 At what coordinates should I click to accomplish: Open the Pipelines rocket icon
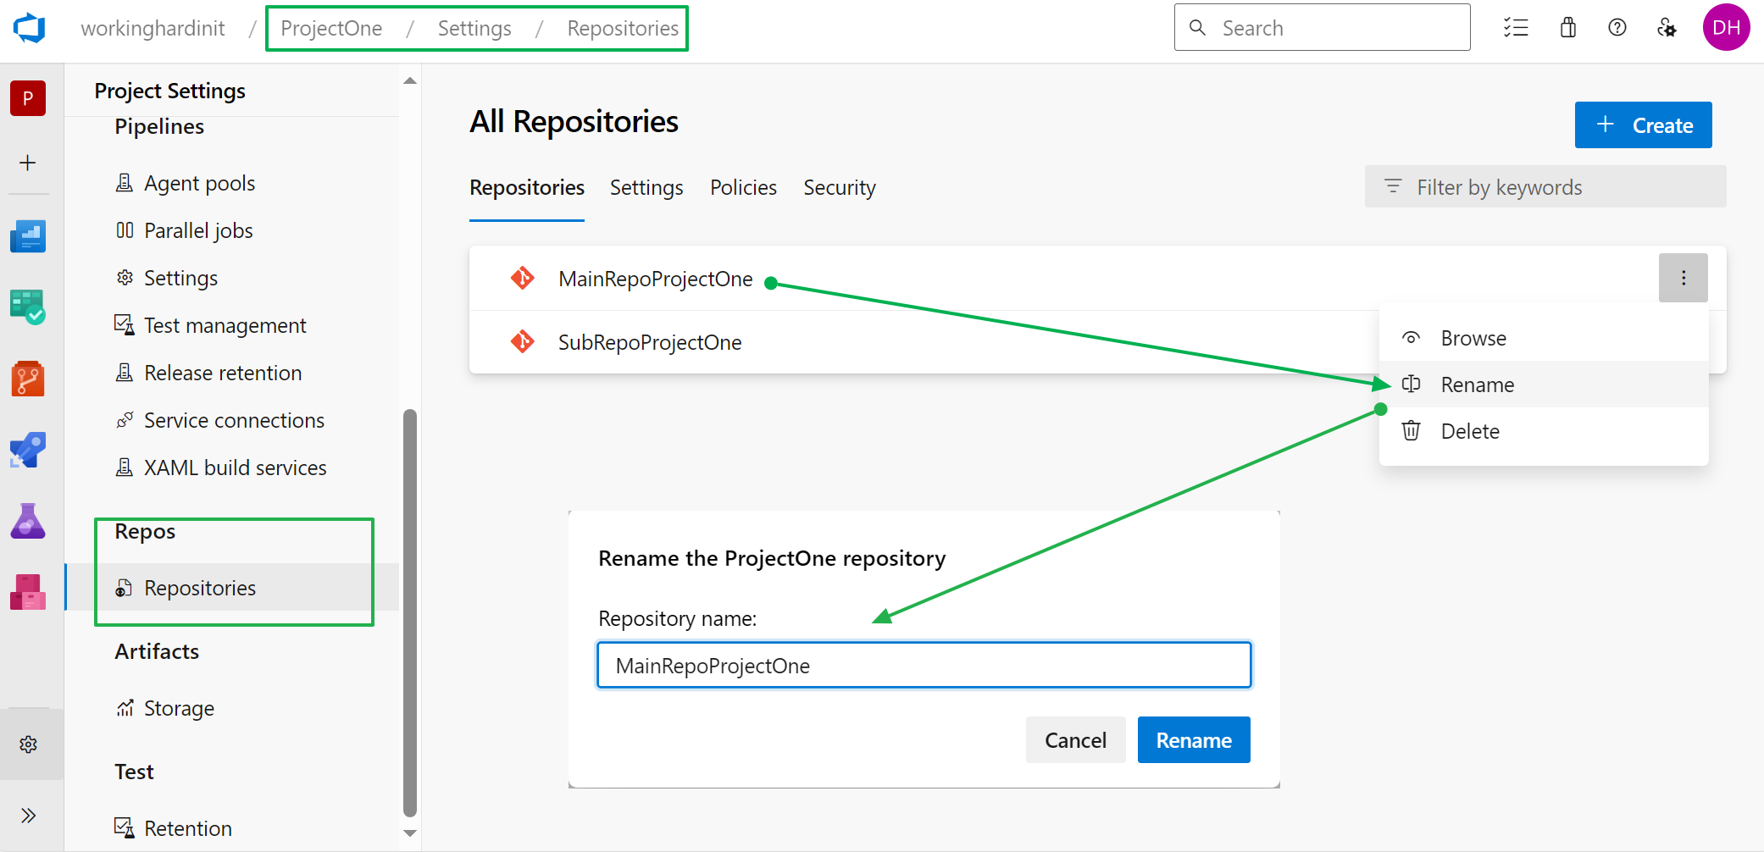click(28, 450)
